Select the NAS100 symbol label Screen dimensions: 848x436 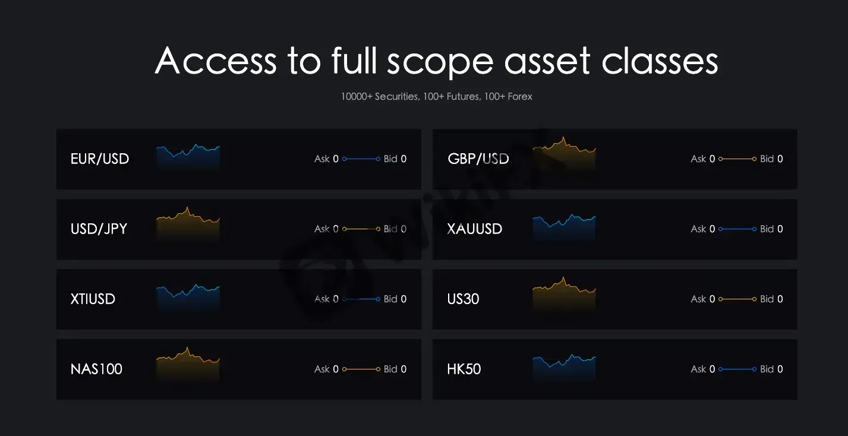tap(96, 369)
